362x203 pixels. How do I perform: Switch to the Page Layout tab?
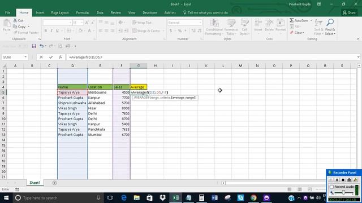tap(60, 12)
